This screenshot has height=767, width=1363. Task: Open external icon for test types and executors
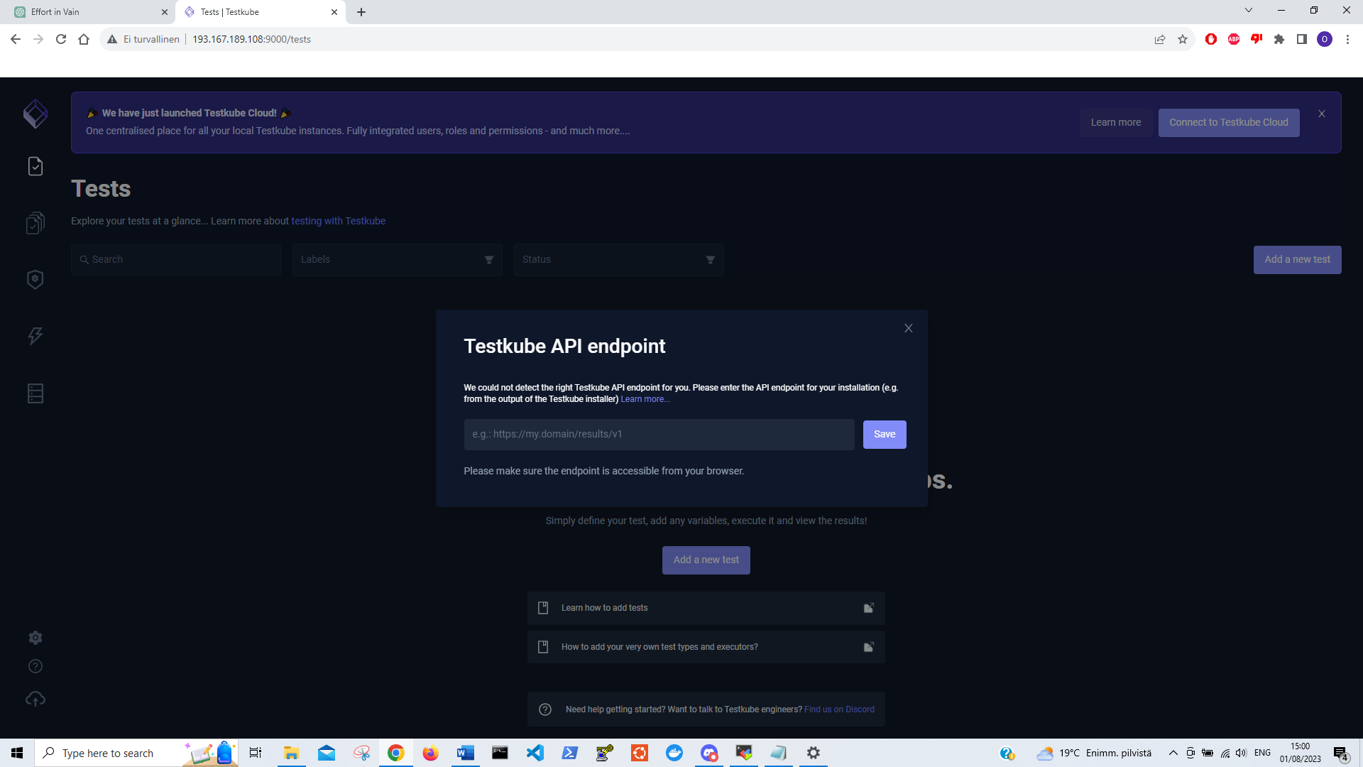(x=868, y=648)
